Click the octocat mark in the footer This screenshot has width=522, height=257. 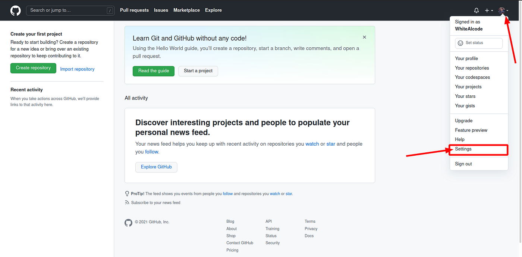[x=128, y=222]
